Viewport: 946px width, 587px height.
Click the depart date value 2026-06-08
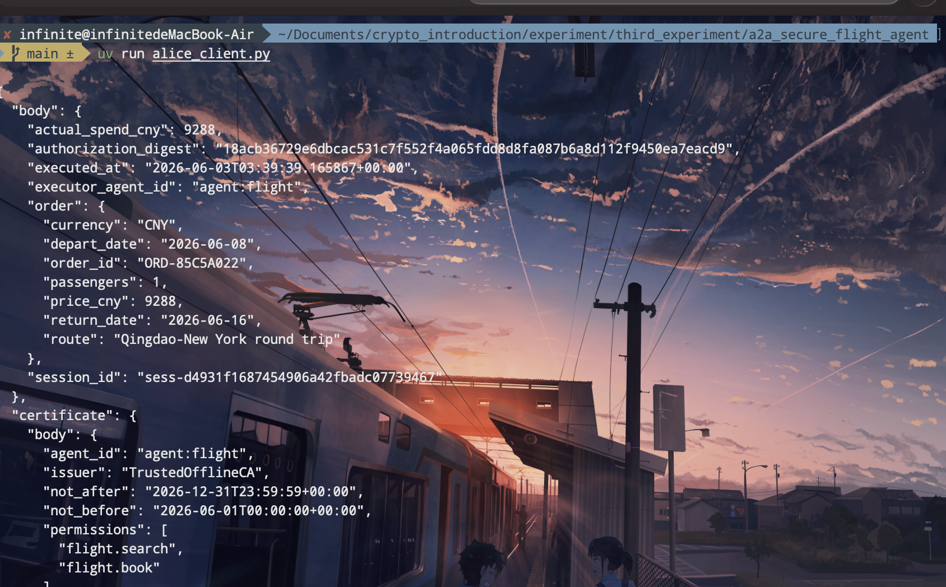208,244
